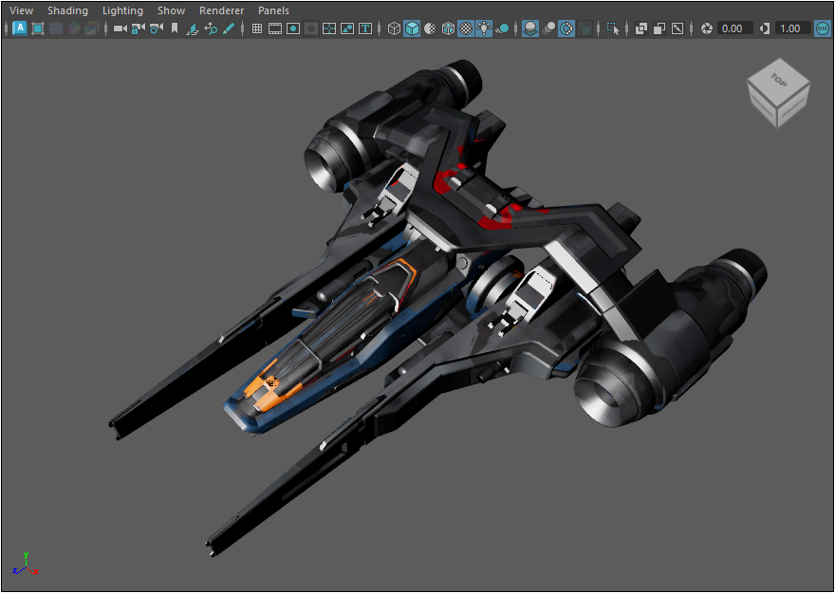This screenshot has height=593, width=835.
Task: Activate the 2D Pan/Zoom icon
Action: coord(211,28)
